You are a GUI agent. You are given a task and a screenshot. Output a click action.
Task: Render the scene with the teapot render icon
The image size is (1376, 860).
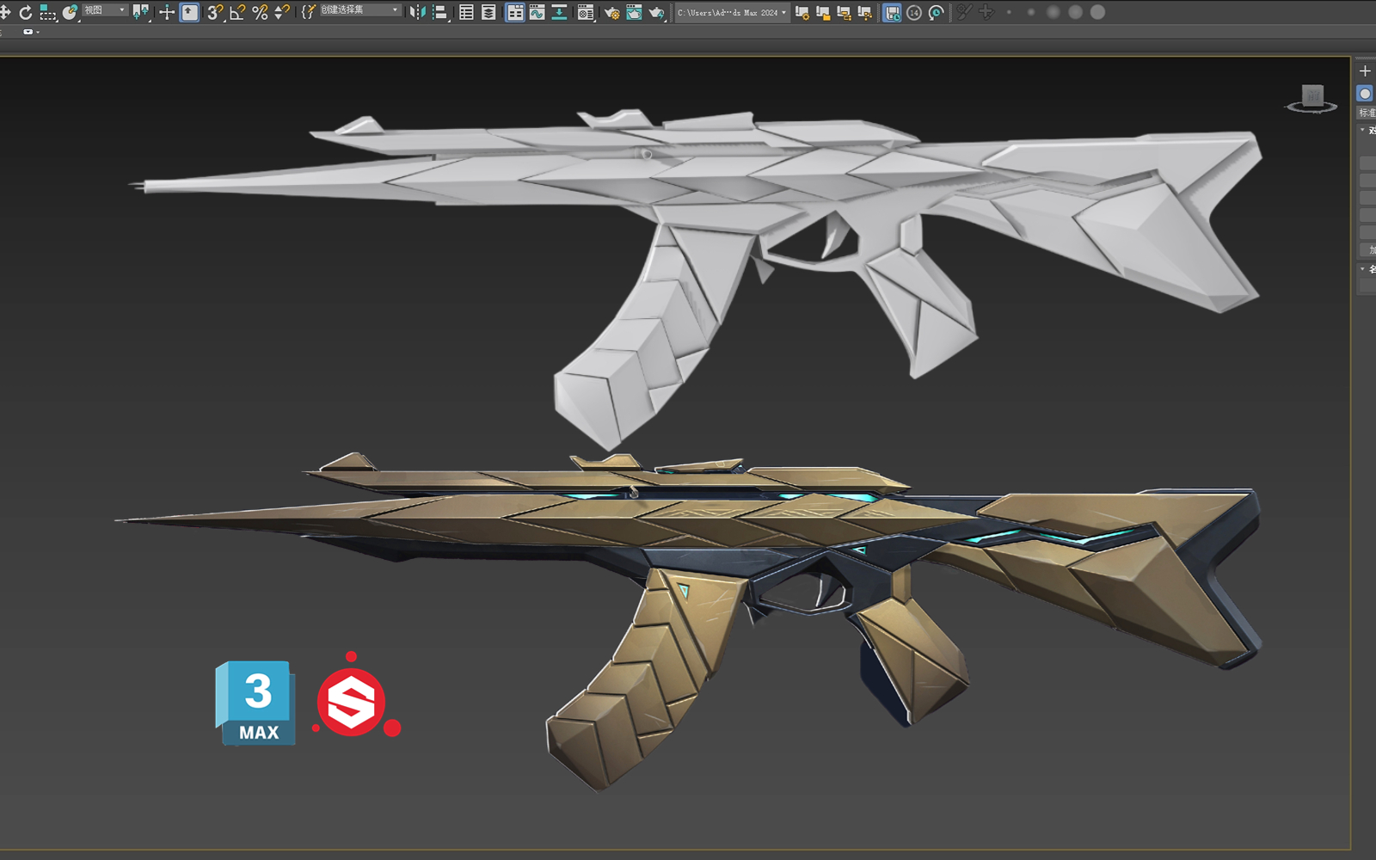click(654, 12)
